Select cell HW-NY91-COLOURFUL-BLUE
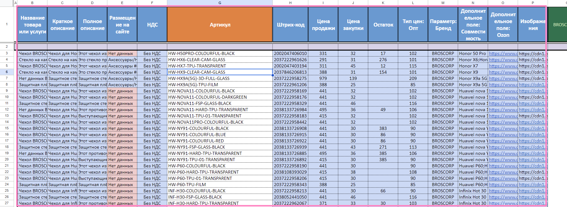567x207 pixels. [x=220, y=135]
